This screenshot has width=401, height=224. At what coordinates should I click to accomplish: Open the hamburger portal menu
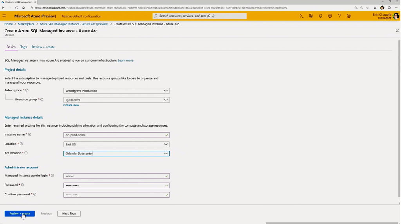click(x=4, y=16)
